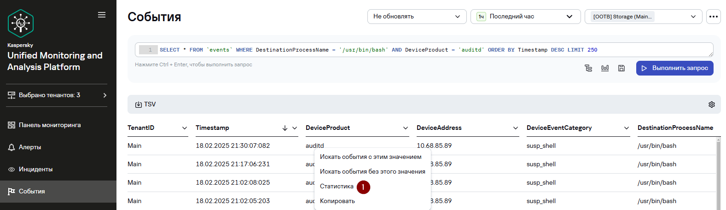Click timestamp 18.02.2025 21:02:08:025
This screenshot has height=210, width=726.
point(233,182)
